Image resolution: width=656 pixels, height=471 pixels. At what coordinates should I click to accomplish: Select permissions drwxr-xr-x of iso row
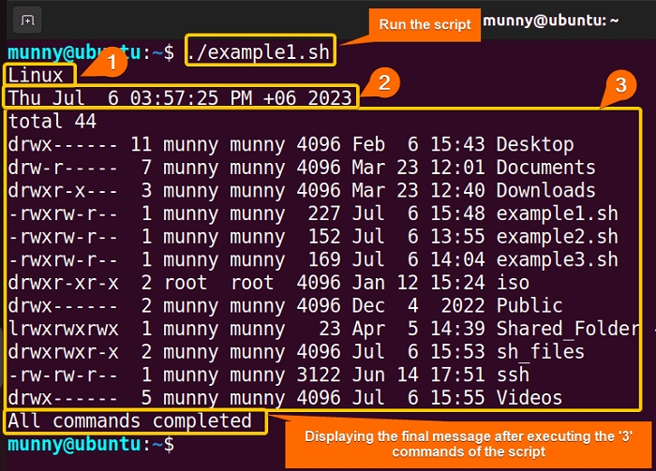[x=63, y=283]
